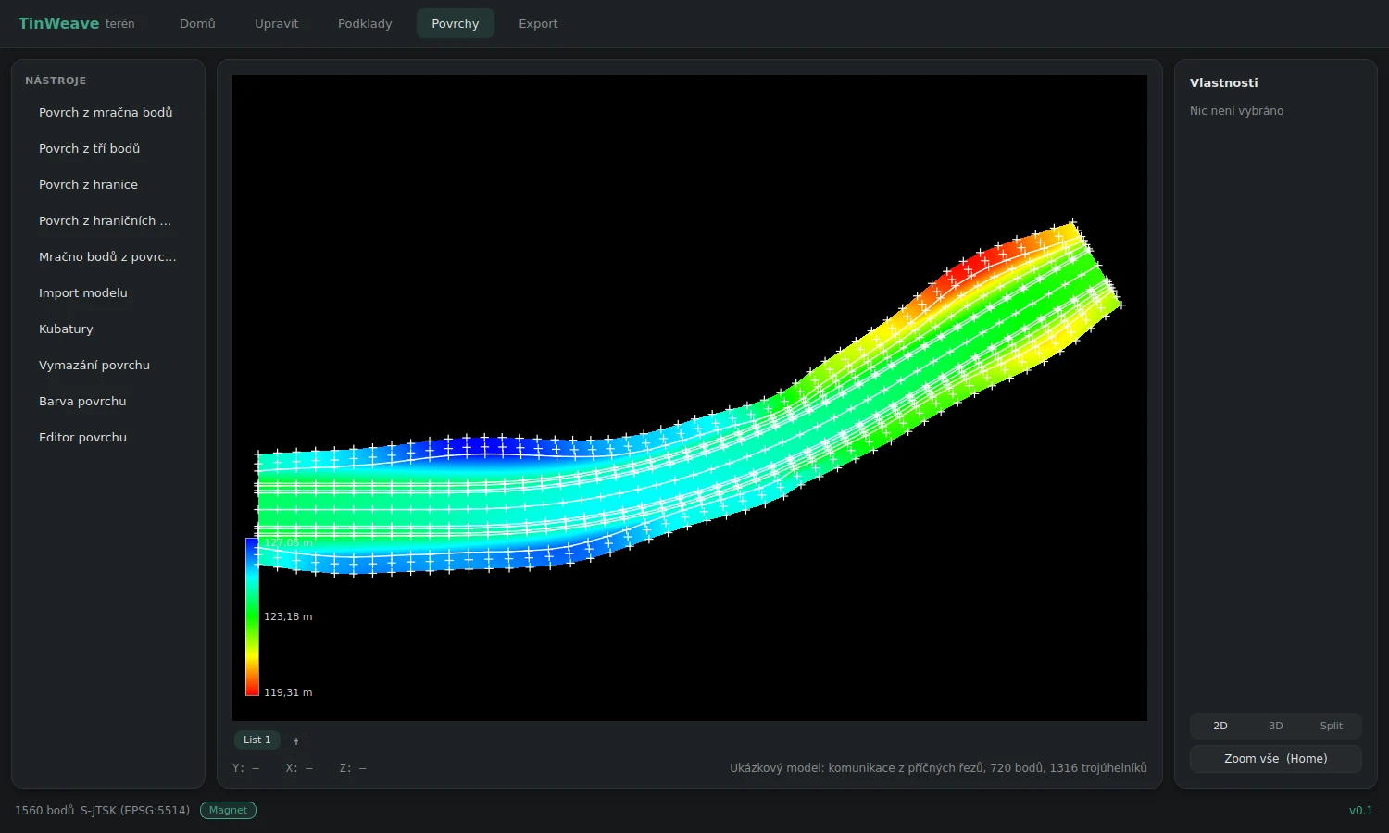
Task: Add a new sheet next to List 1
Action: coord(296,740)
